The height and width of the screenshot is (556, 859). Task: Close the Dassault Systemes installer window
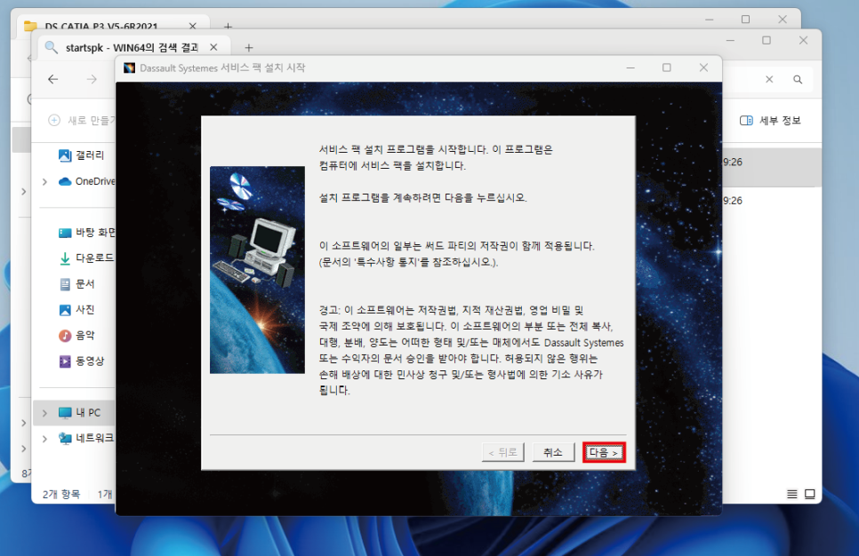703,68
